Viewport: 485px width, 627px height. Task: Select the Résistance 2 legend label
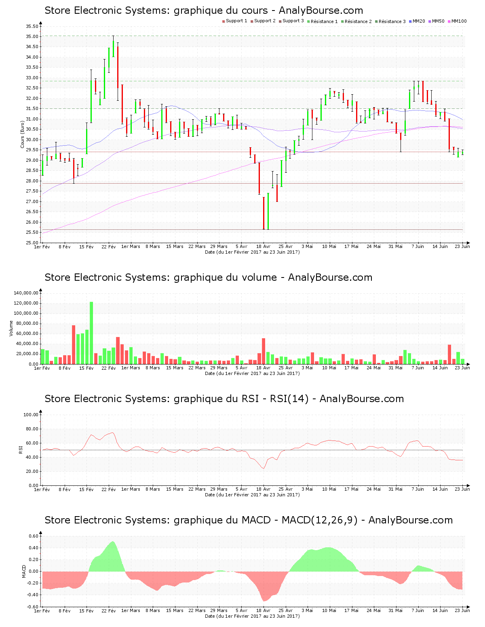tap(358, 21)
